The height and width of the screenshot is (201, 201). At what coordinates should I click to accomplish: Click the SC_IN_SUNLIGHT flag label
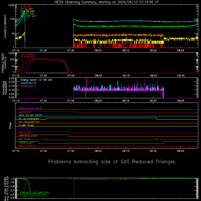29,119
